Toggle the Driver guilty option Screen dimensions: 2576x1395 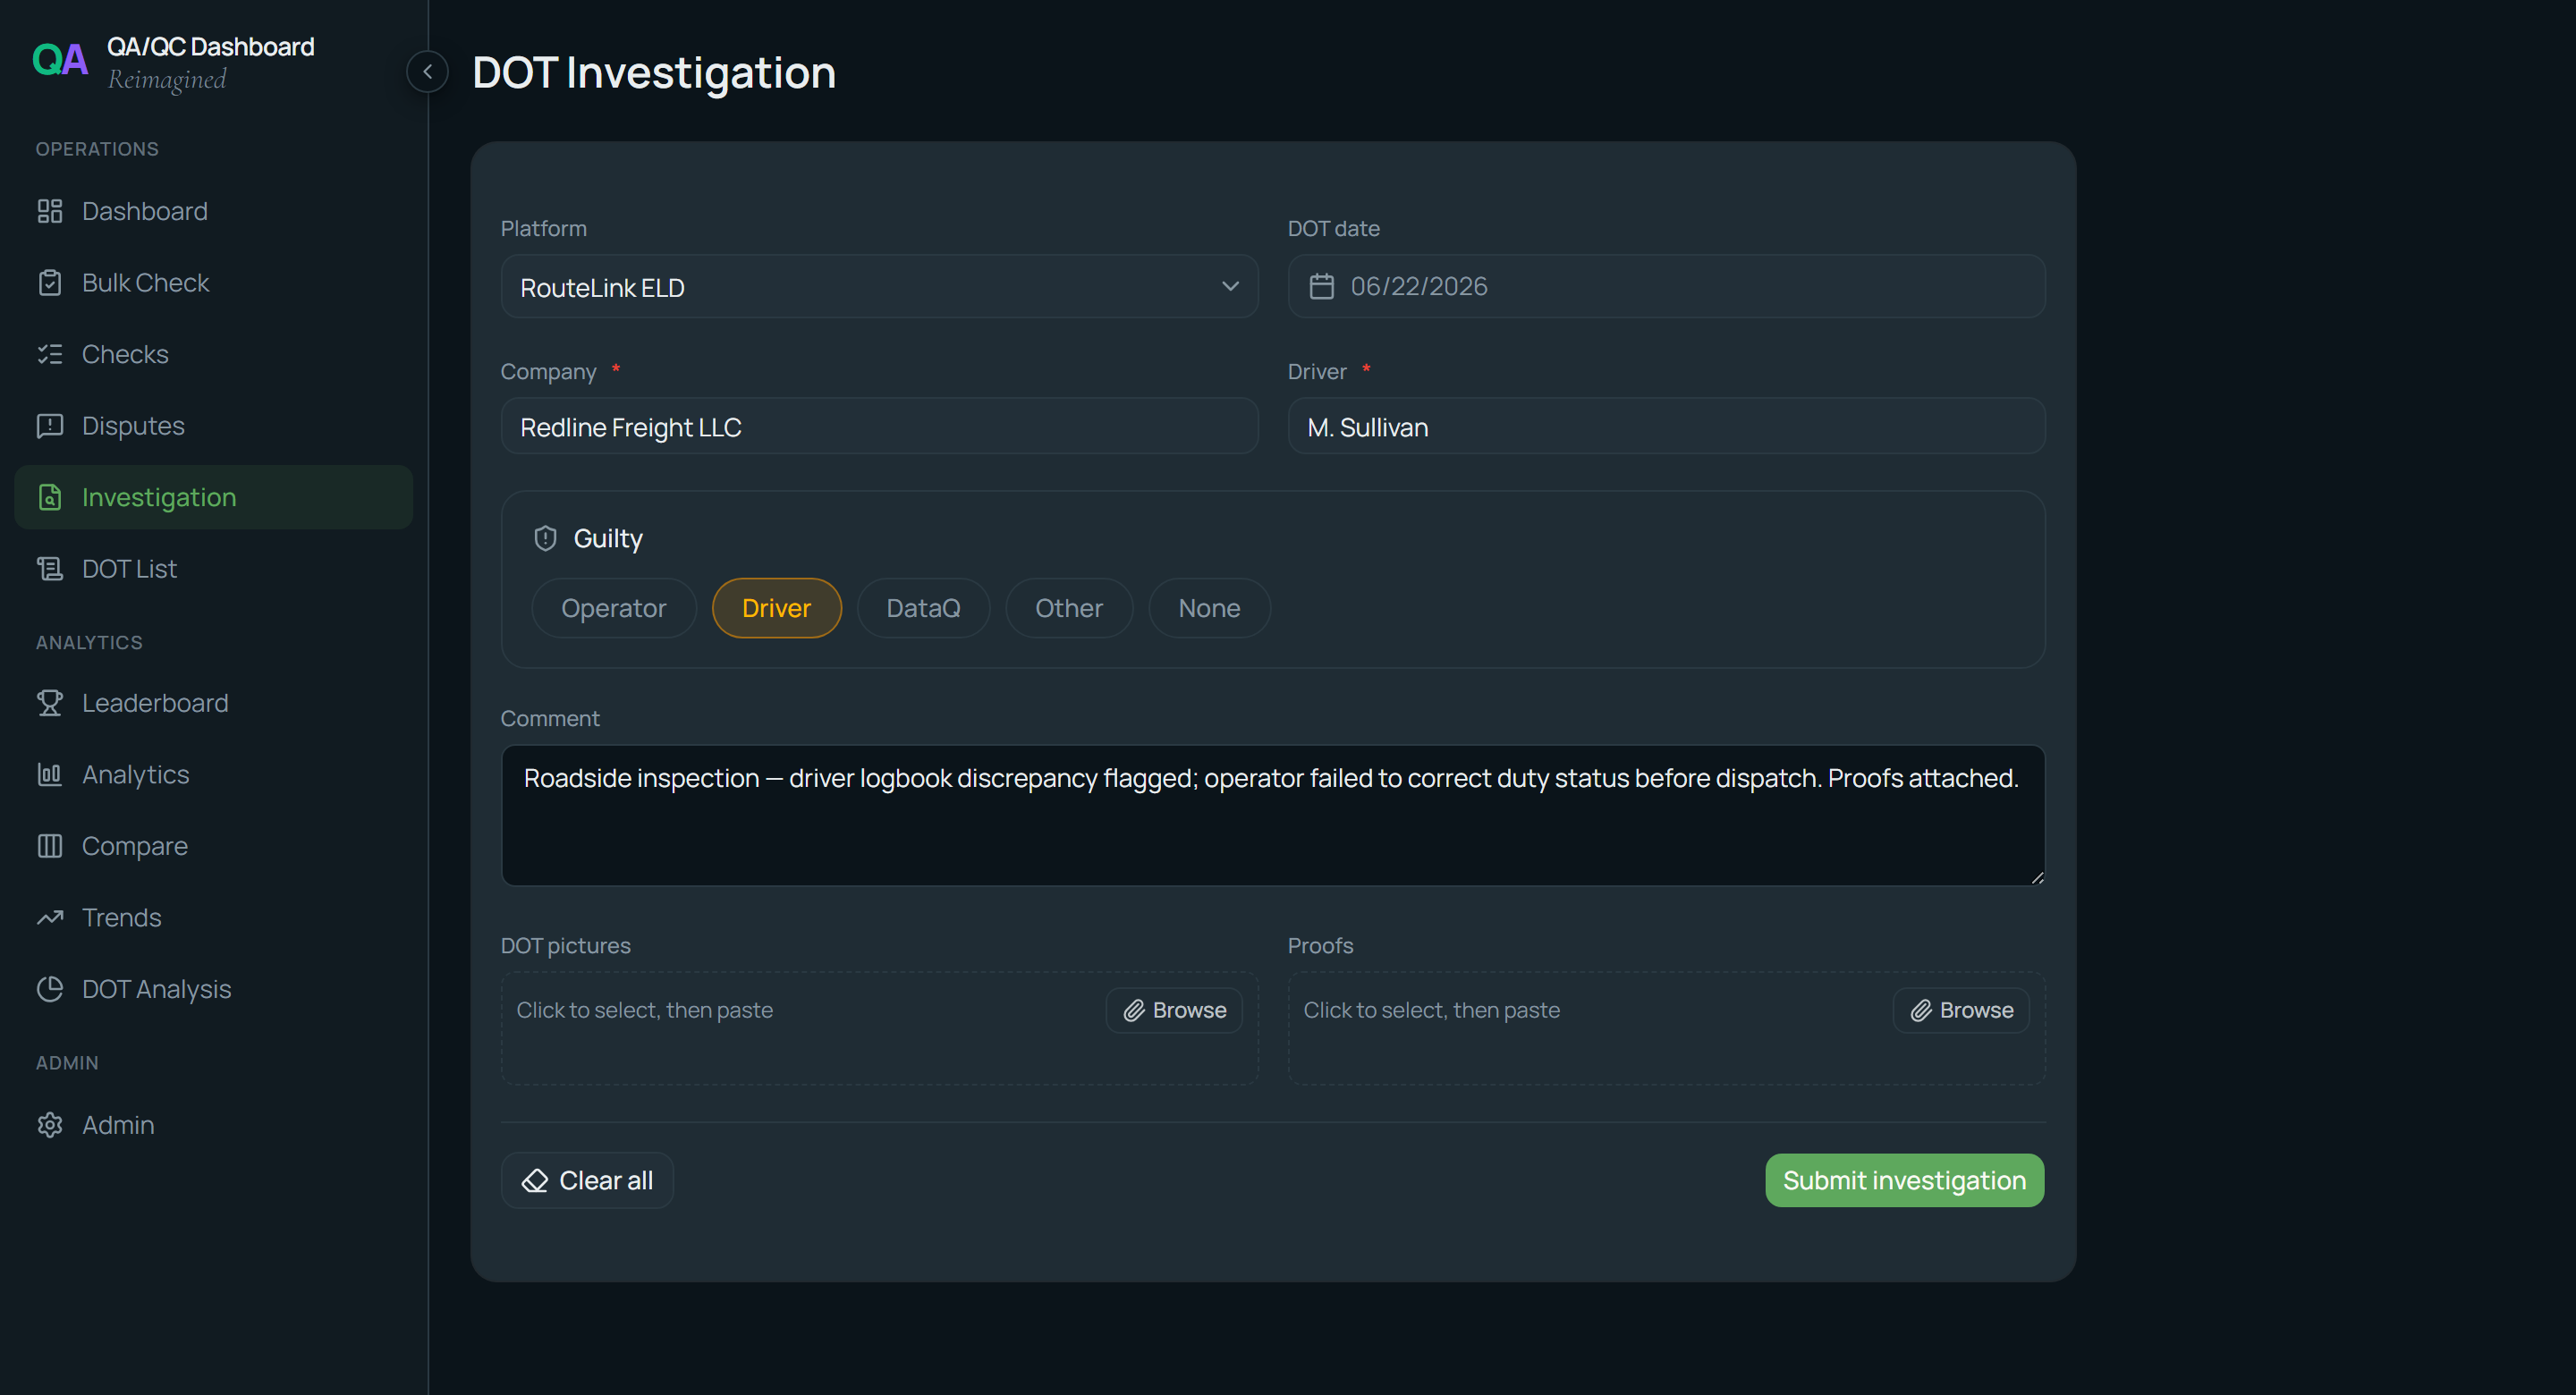click(776, 608)
